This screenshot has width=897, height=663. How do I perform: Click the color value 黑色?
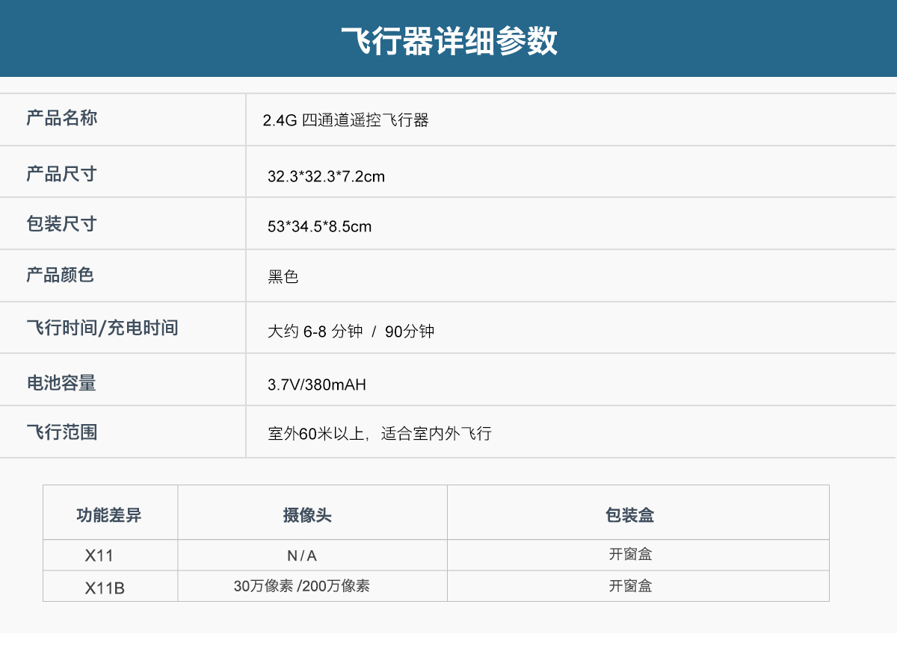[x=283, y=277]
